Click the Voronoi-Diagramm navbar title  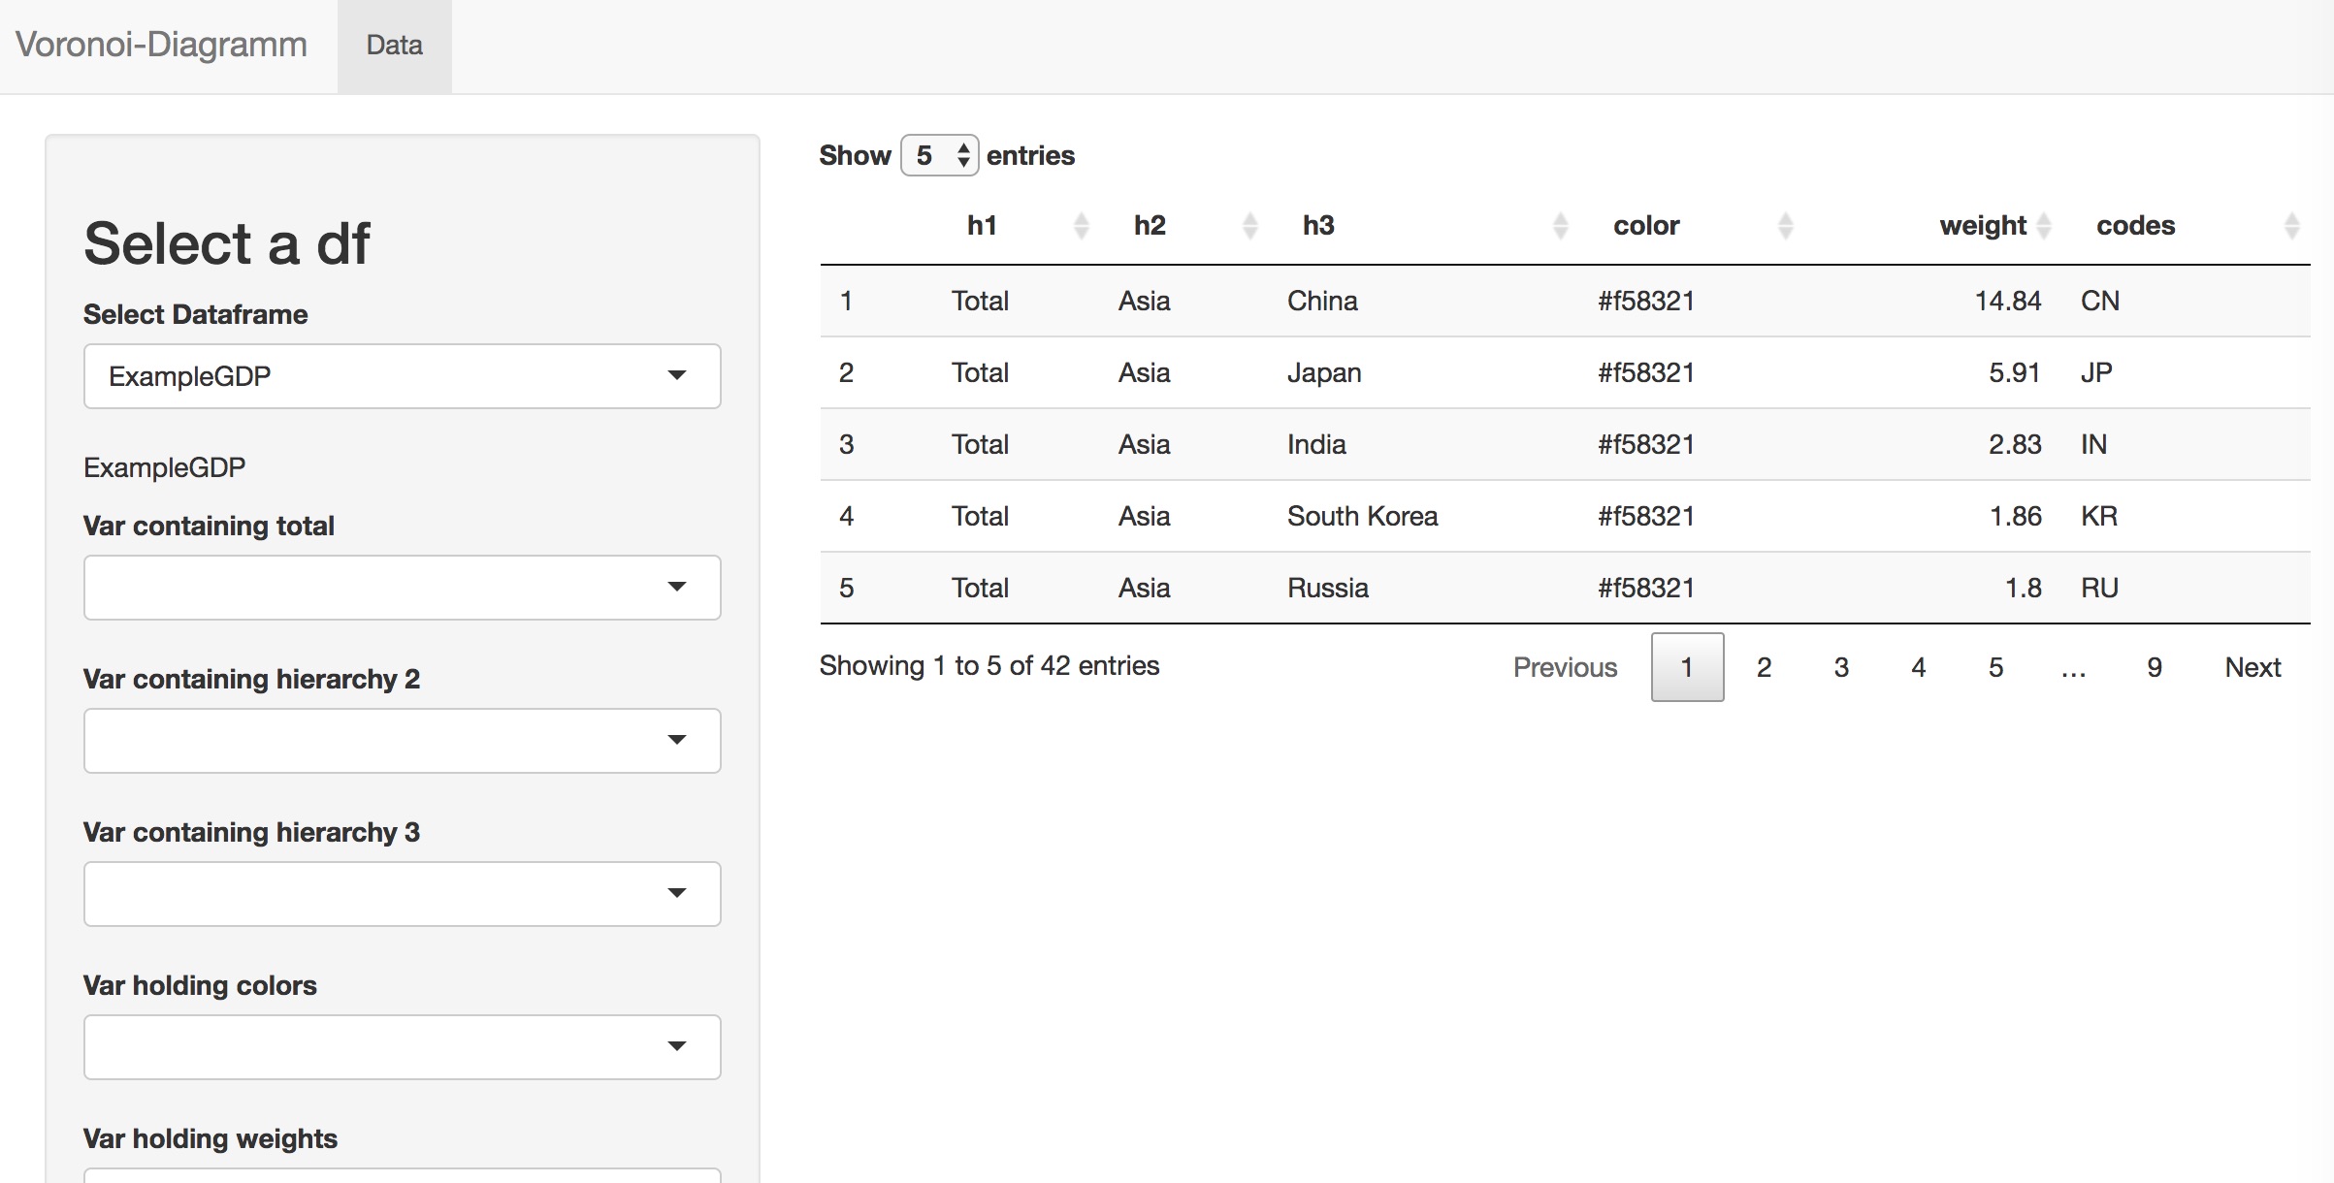click(x=161, y=46)
